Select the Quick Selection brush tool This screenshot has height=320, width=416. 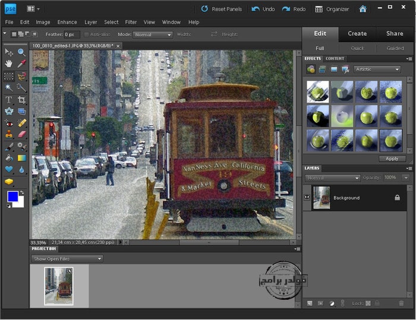21,87
